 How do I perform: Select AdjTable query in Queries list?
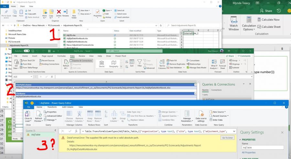click(36, 134)
